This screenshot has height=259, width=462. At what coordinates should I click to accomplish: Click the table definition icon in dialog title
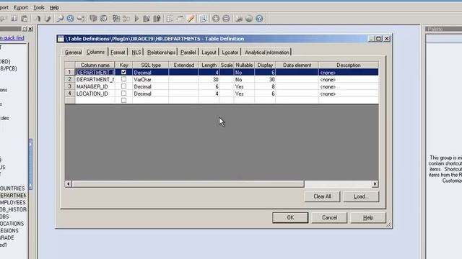coord(61,39)
